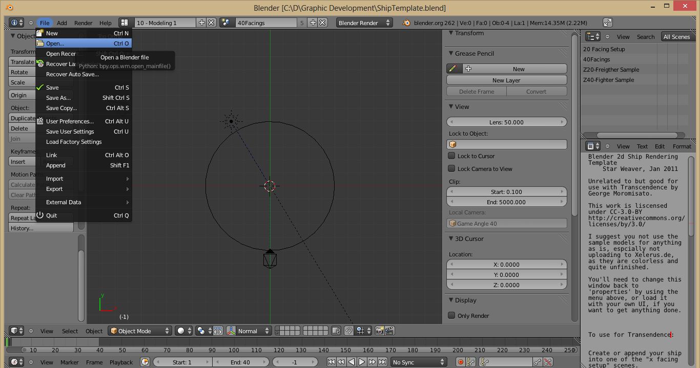
Task: Select Z40-Fighter Sample in outliner
Action: (608, 80)
